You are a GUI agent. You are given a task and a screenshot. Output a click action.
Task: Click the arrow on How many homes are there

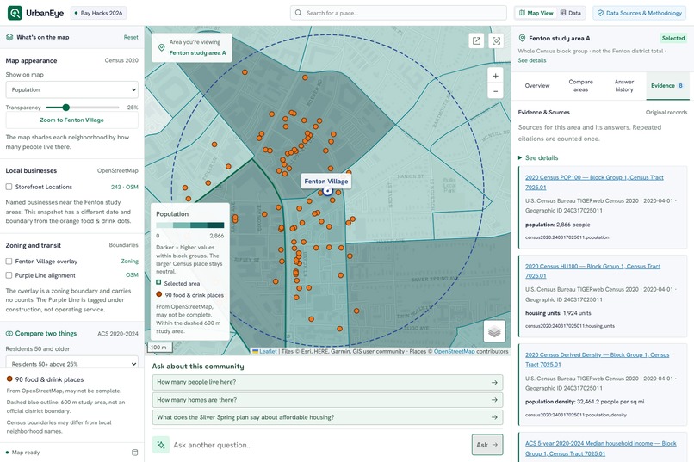coord(494,400)
